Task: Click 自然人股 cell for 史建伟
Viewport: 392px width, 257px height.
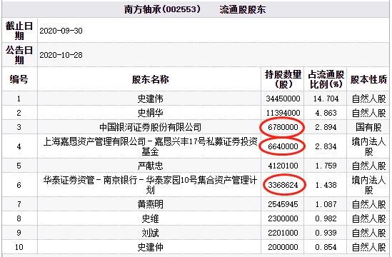Action: point(368,99)
